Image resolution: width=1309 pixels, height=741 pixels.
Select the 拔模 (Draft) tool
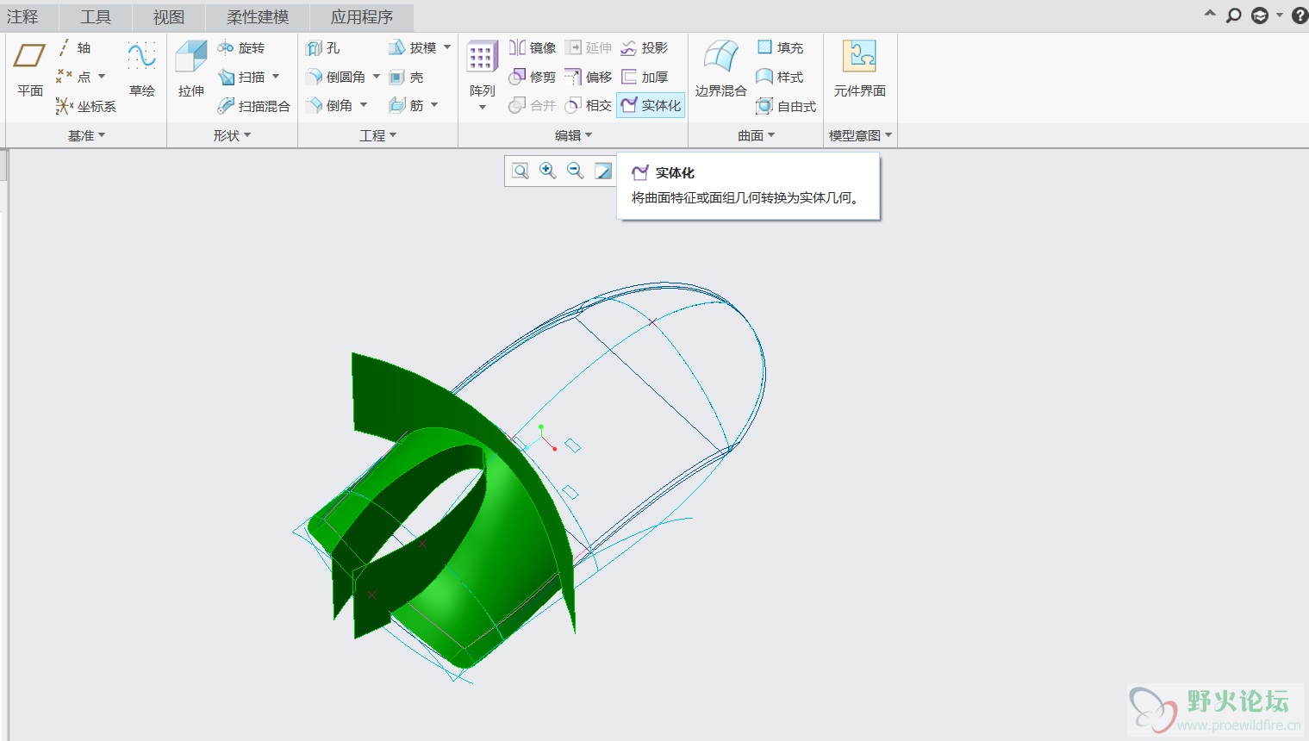point(413,48)
